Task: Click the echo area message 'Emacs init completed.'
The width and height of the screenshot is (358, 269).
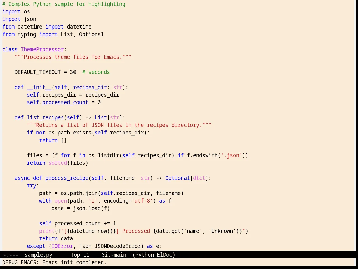Action: click(x=74, y=262)
